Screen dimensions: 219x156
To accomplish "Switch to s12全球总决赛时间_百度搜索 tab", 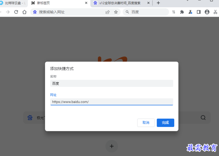I will tap(121, 3).
